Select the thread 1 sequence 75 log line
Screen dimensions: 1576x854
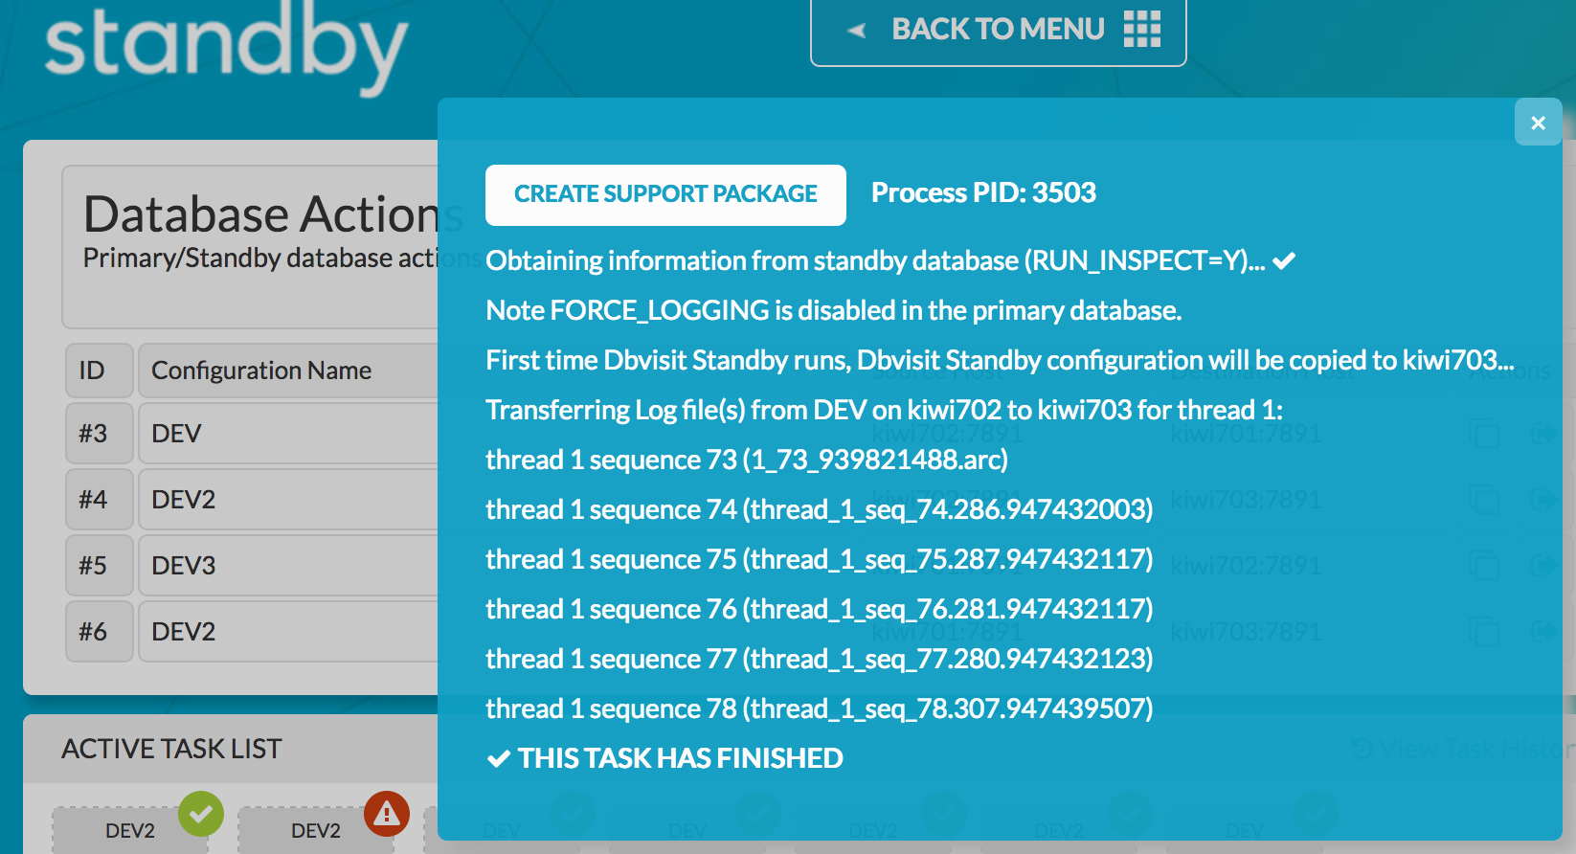click(x=820, y=560)
